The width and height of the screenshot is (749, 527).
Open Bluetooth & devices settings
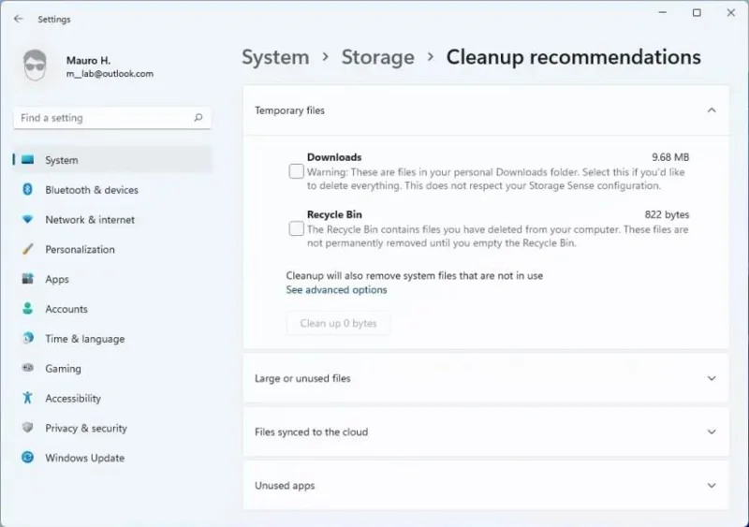[x=112, y=190]
